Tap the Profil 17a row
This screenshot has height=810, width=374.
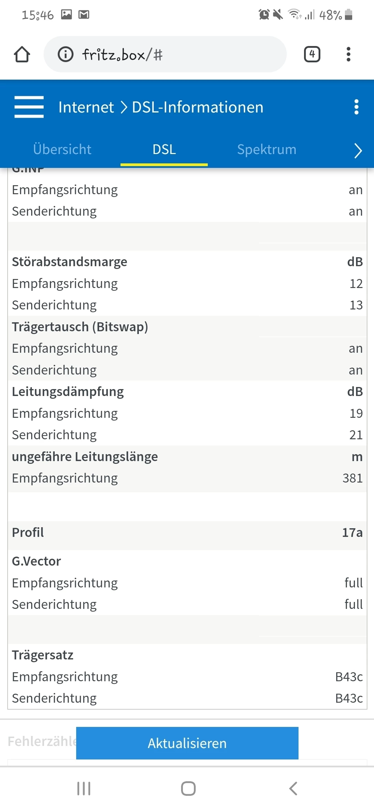[187, 532]
